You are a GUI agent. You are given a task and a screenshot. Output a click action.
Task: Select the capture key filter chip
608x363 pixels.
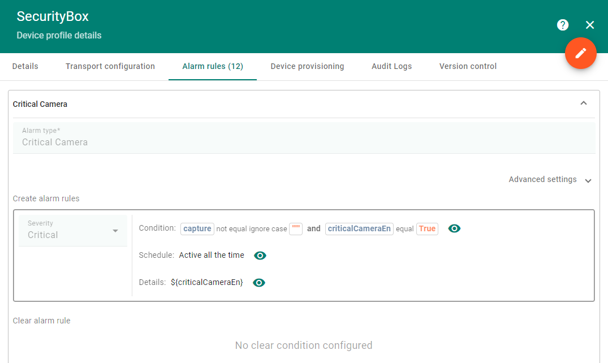click(197, 228)
